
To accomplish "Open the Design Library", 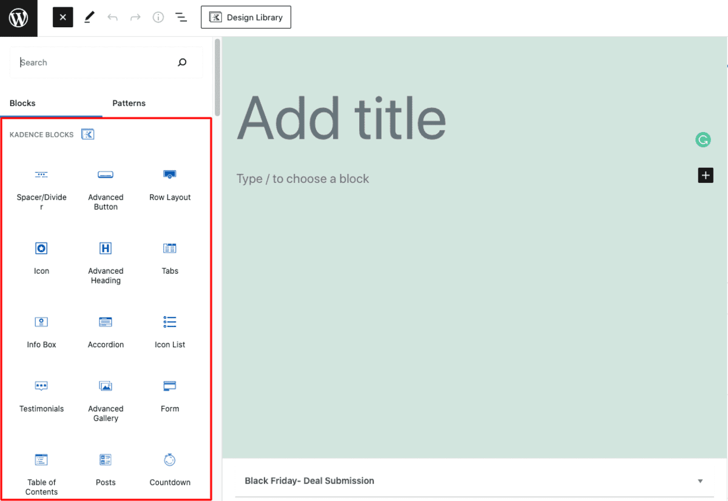I will click(x=246, y=18).
